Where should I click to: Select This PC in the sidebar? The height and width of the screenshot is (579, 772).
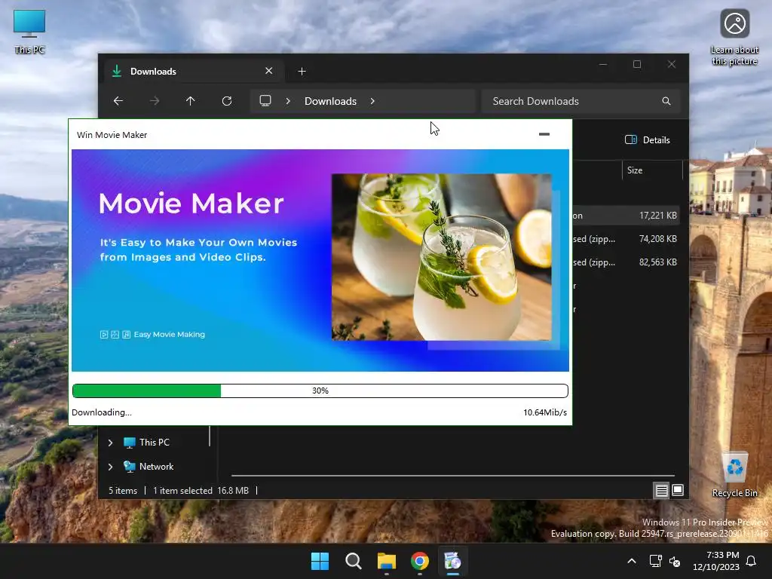tap(146, 443)
